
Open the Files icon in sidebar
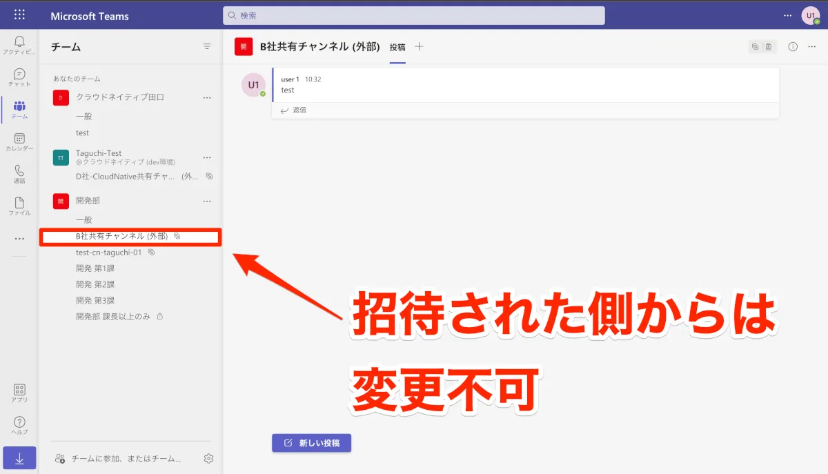(x=19, y=206)
